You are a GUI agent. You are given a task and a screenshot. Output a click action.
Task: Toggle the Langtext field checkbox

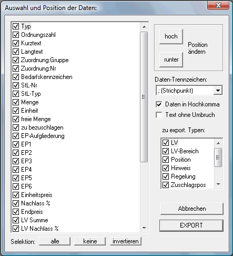point(16,52)
